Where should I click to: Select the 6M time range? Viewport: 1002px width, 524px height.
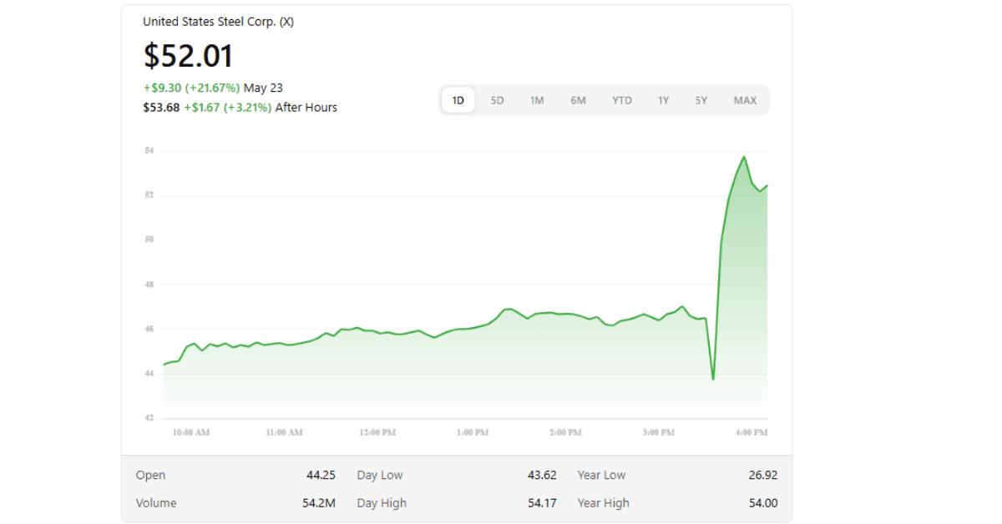coord(579,100)
